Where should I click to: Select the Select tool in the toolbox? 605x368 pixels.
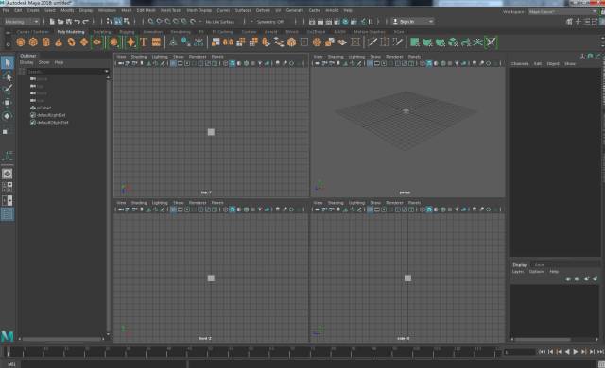click(8, 63)
